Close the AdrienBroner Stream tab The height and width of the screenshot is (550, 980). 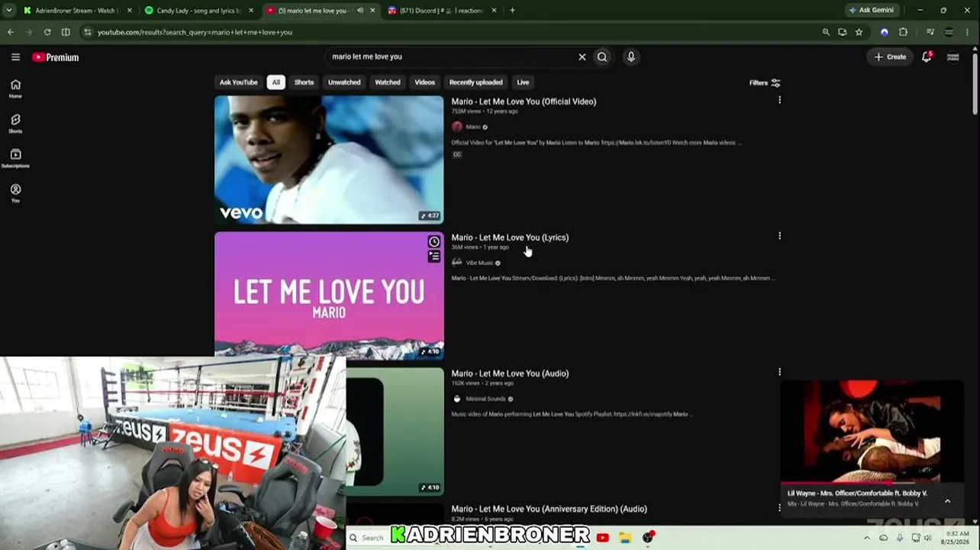click(129, 11)
